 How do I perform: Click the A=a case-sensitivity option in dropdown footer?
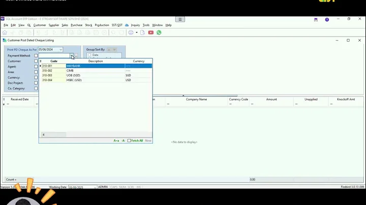[x=116, y=141]
